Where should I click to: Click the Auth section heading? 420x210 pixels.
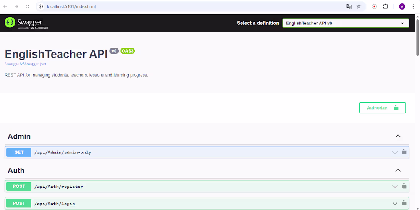click(16, 170)
